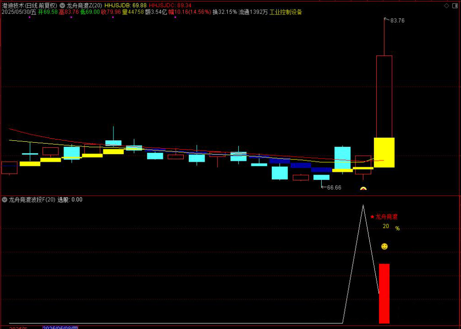Click the red star 龙舟竞渡 signal marker

click(386, 217)
